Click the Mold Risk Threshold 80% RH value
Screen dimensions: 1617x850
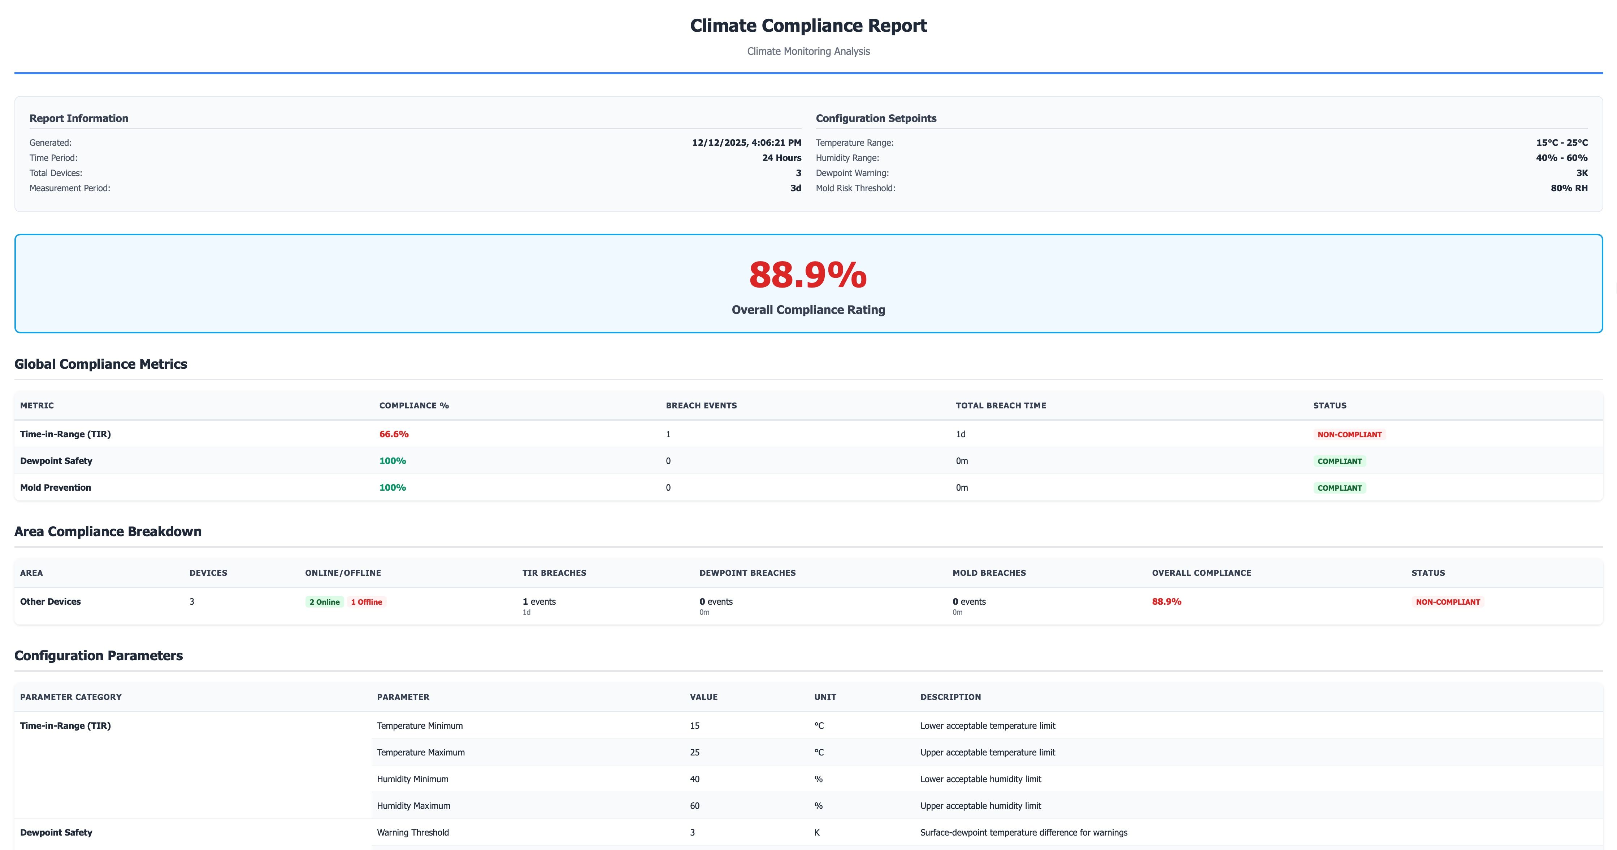point(1569,188)
